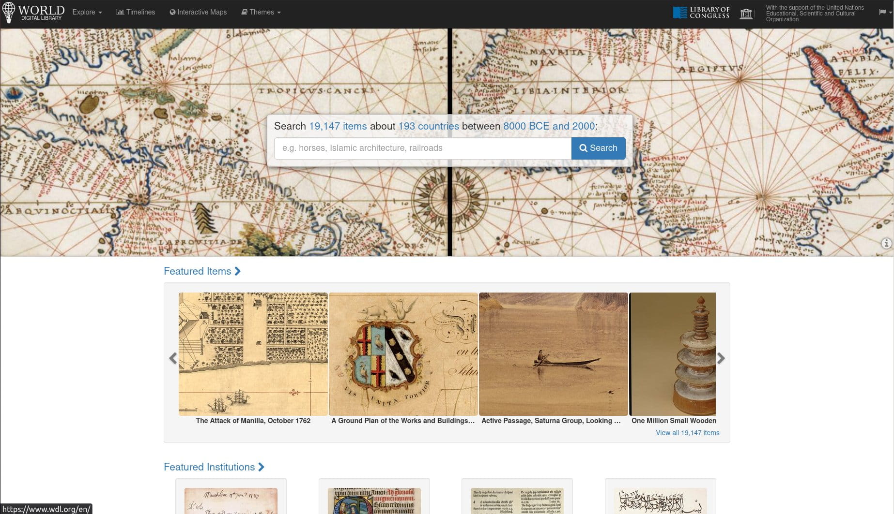Focus the search text input field
Image resolution: width=894 pixels, height=514 pixels.
coord(422,148)
